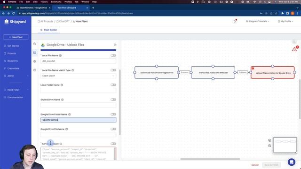Expand the My Profile menu

[285, 21]
